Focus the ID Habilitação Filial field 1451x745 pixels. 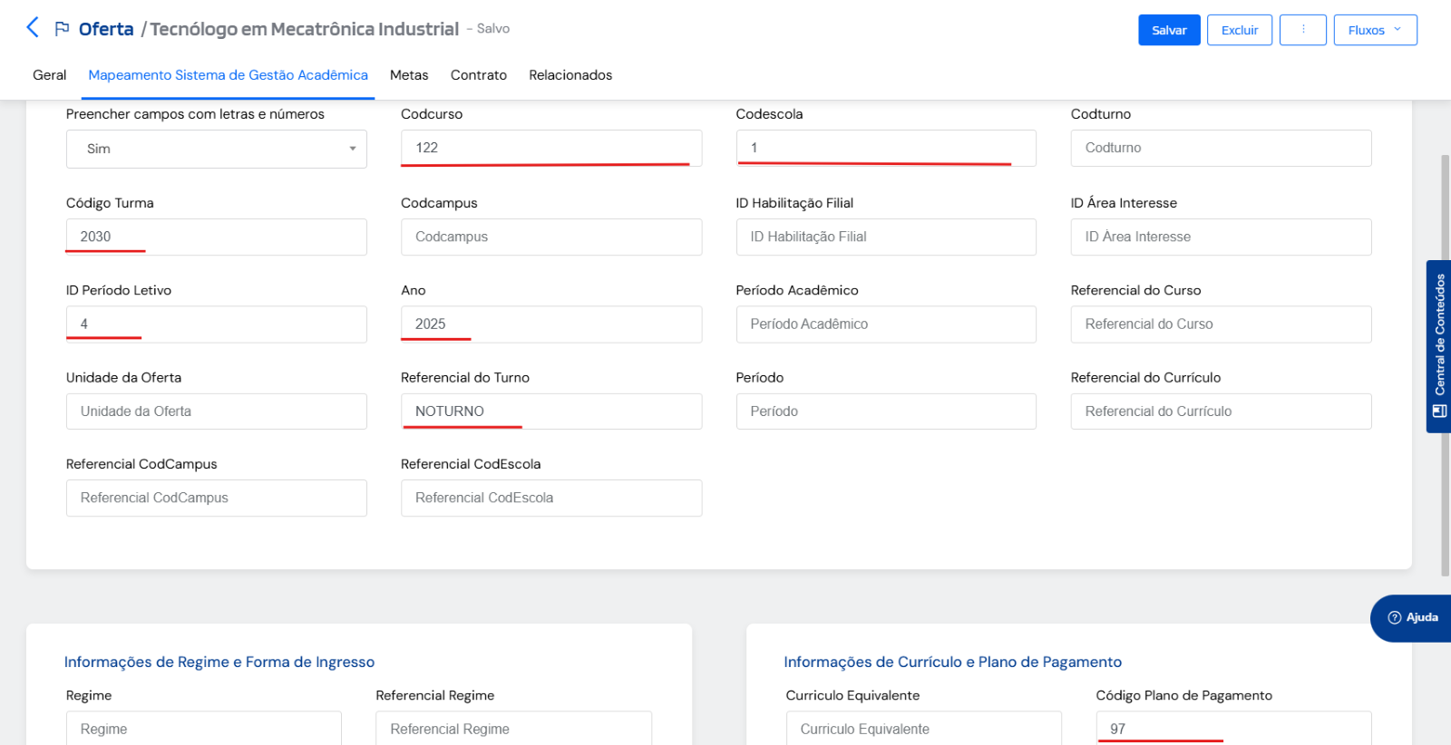click(886, 237)
